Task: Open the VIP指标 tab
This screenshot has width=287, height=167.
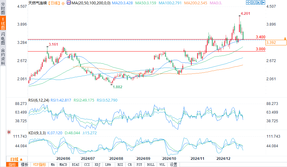Action: [39, 165]
